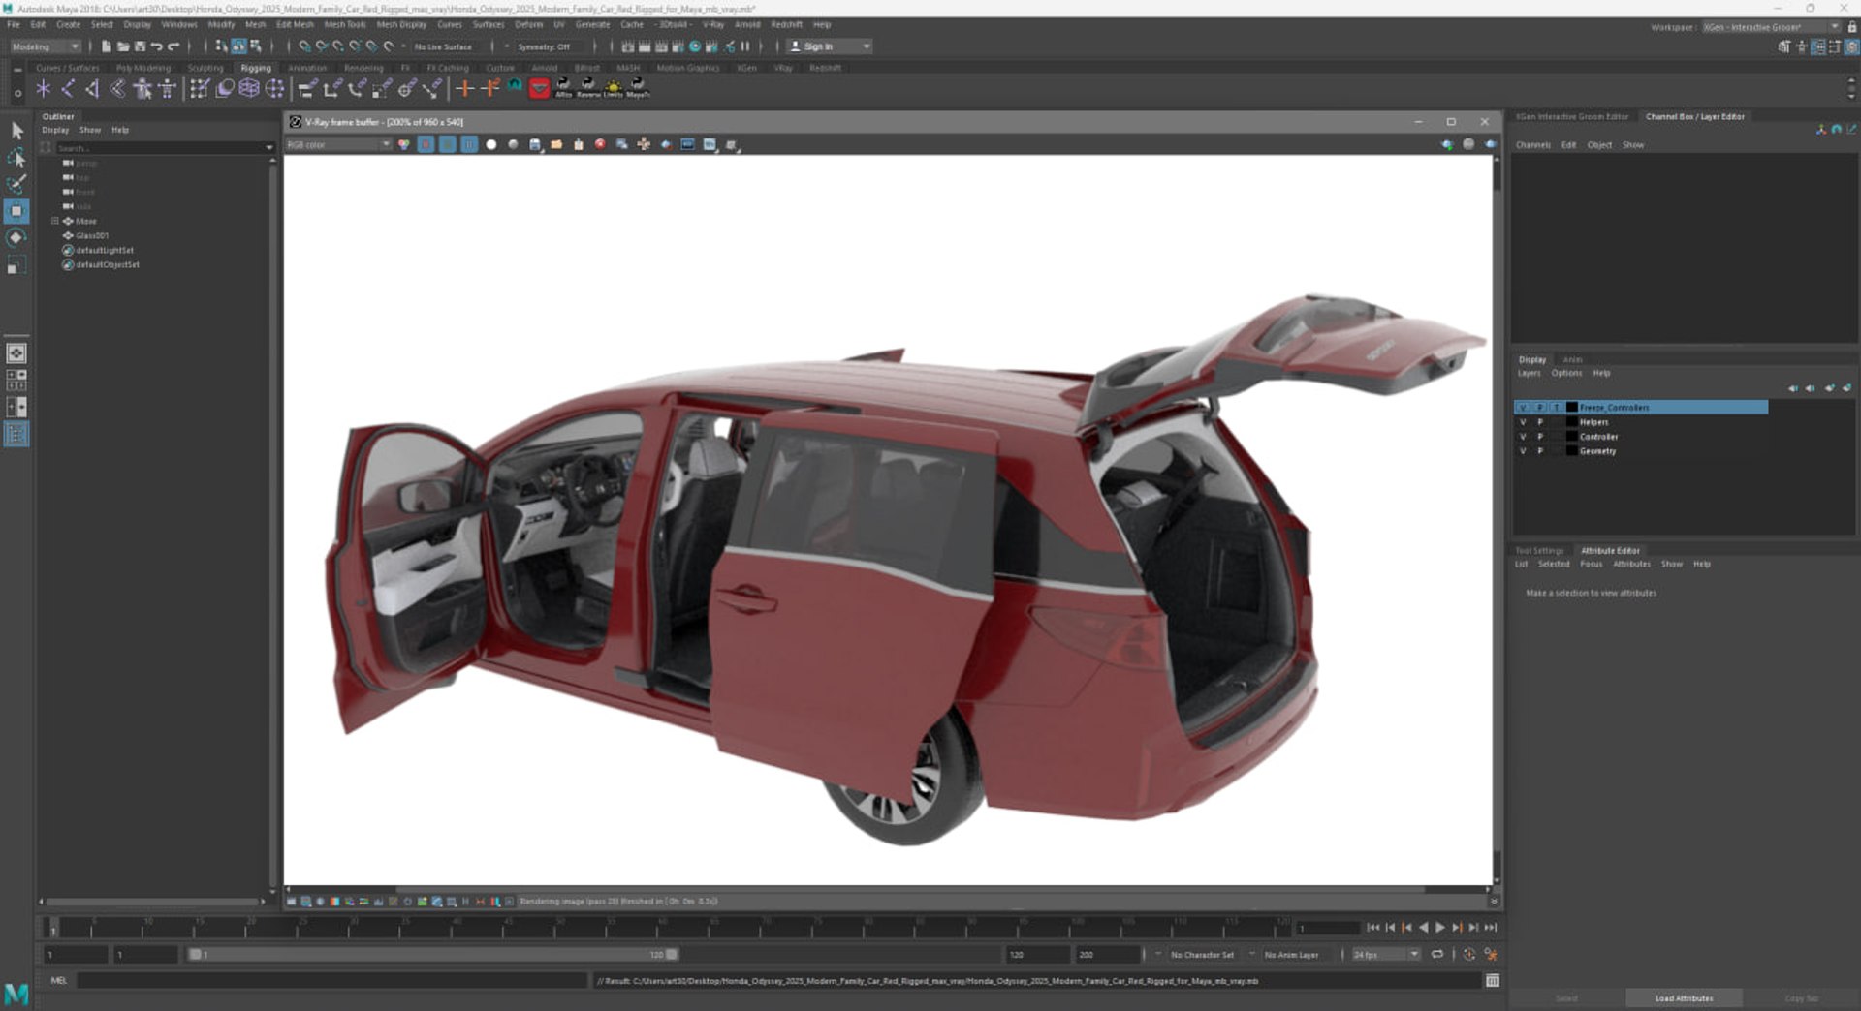Image resolution: width=1861 pixels, height=1011 pixels.
Task: Activate the Paint selection tool
Action: 16,183
